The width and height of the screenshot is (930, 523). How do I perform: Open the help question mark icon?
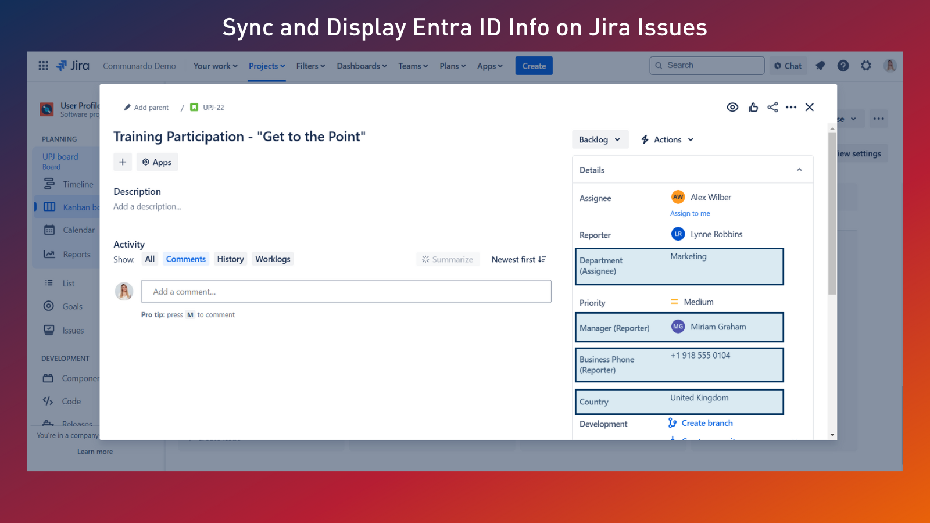[843, 66]
